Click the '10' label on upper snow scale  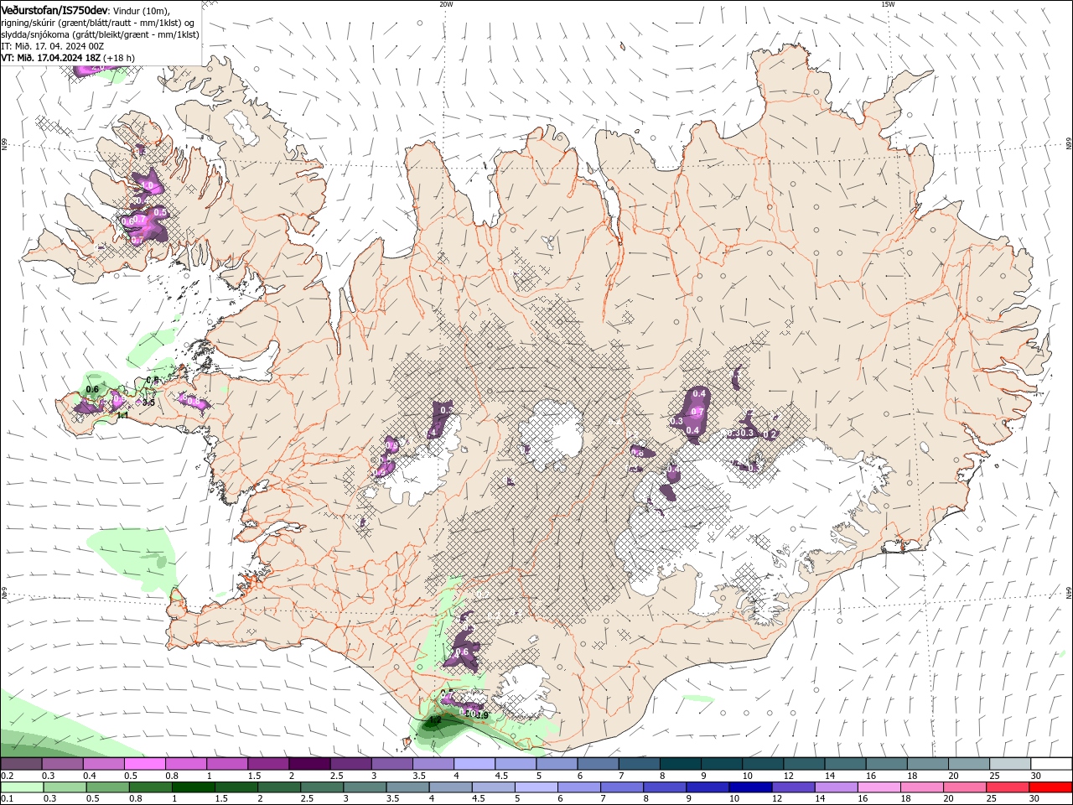747,776
